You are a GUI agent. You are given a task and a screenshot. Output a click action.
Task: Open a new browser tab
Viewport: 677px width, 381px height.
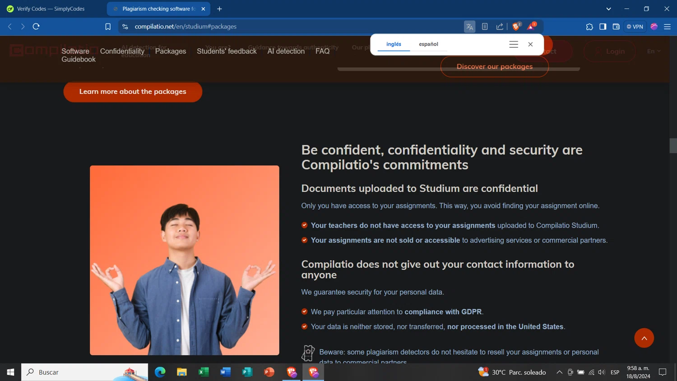(x=219, y=9)
